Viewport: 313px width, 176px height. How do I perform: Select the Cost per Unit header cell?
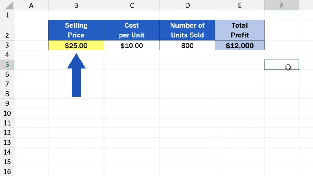coord(132,30)
